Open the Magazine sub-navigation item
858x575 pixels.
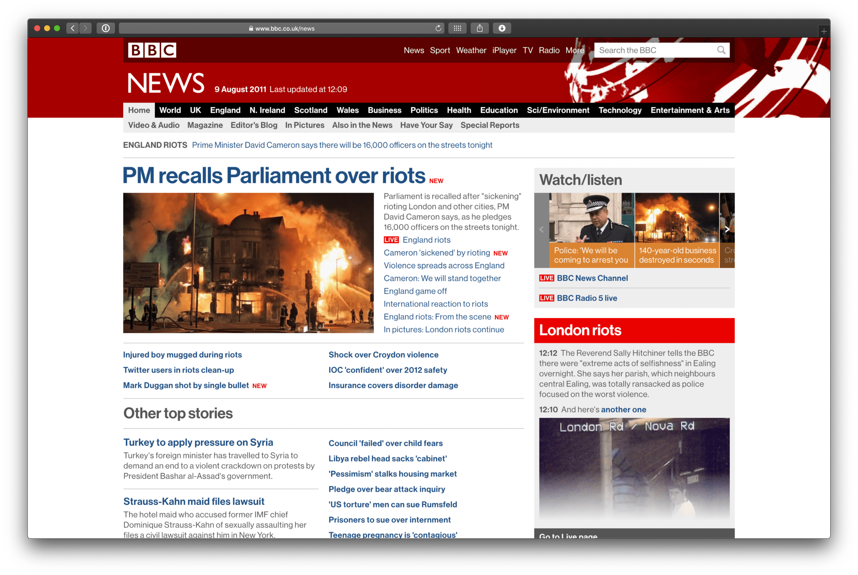click(x=205, y=125)
